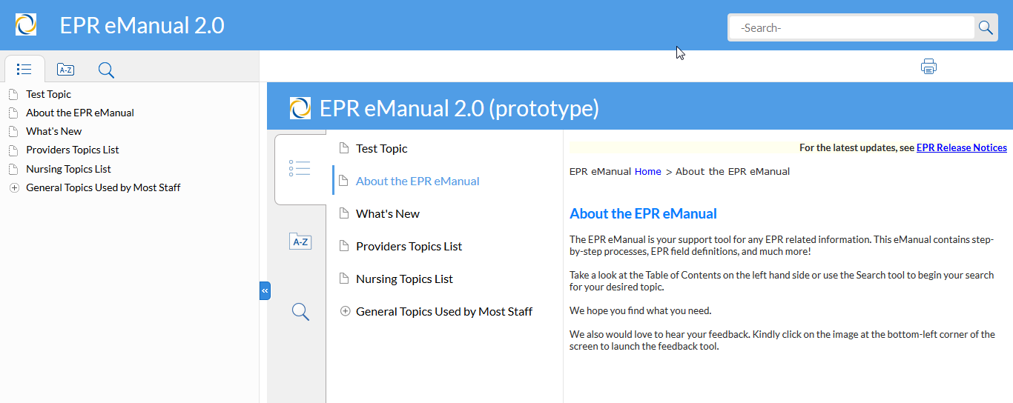This screenshot has width=1013, height=403.
Task: Click the page icon beside Test Topic in left tree
Action: click(13, 94)
